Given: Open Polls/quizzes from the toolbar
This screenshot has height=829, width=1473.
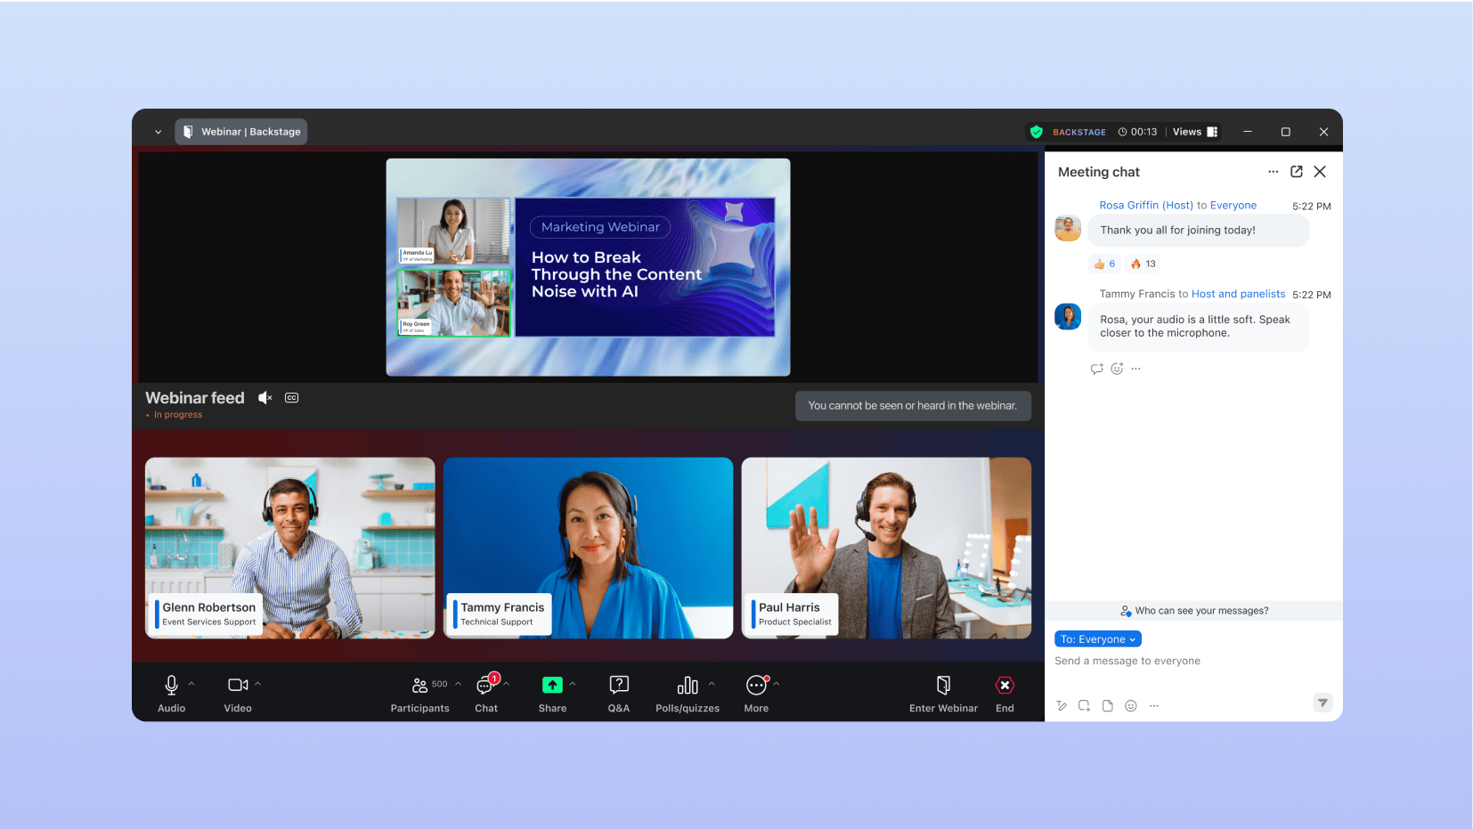Looking at the screenshot, I should 687,693.
